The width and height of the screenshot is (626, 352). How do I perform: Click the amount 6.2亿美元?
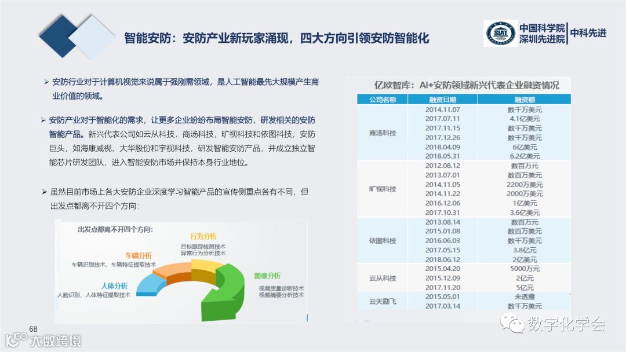click(525, 156)
